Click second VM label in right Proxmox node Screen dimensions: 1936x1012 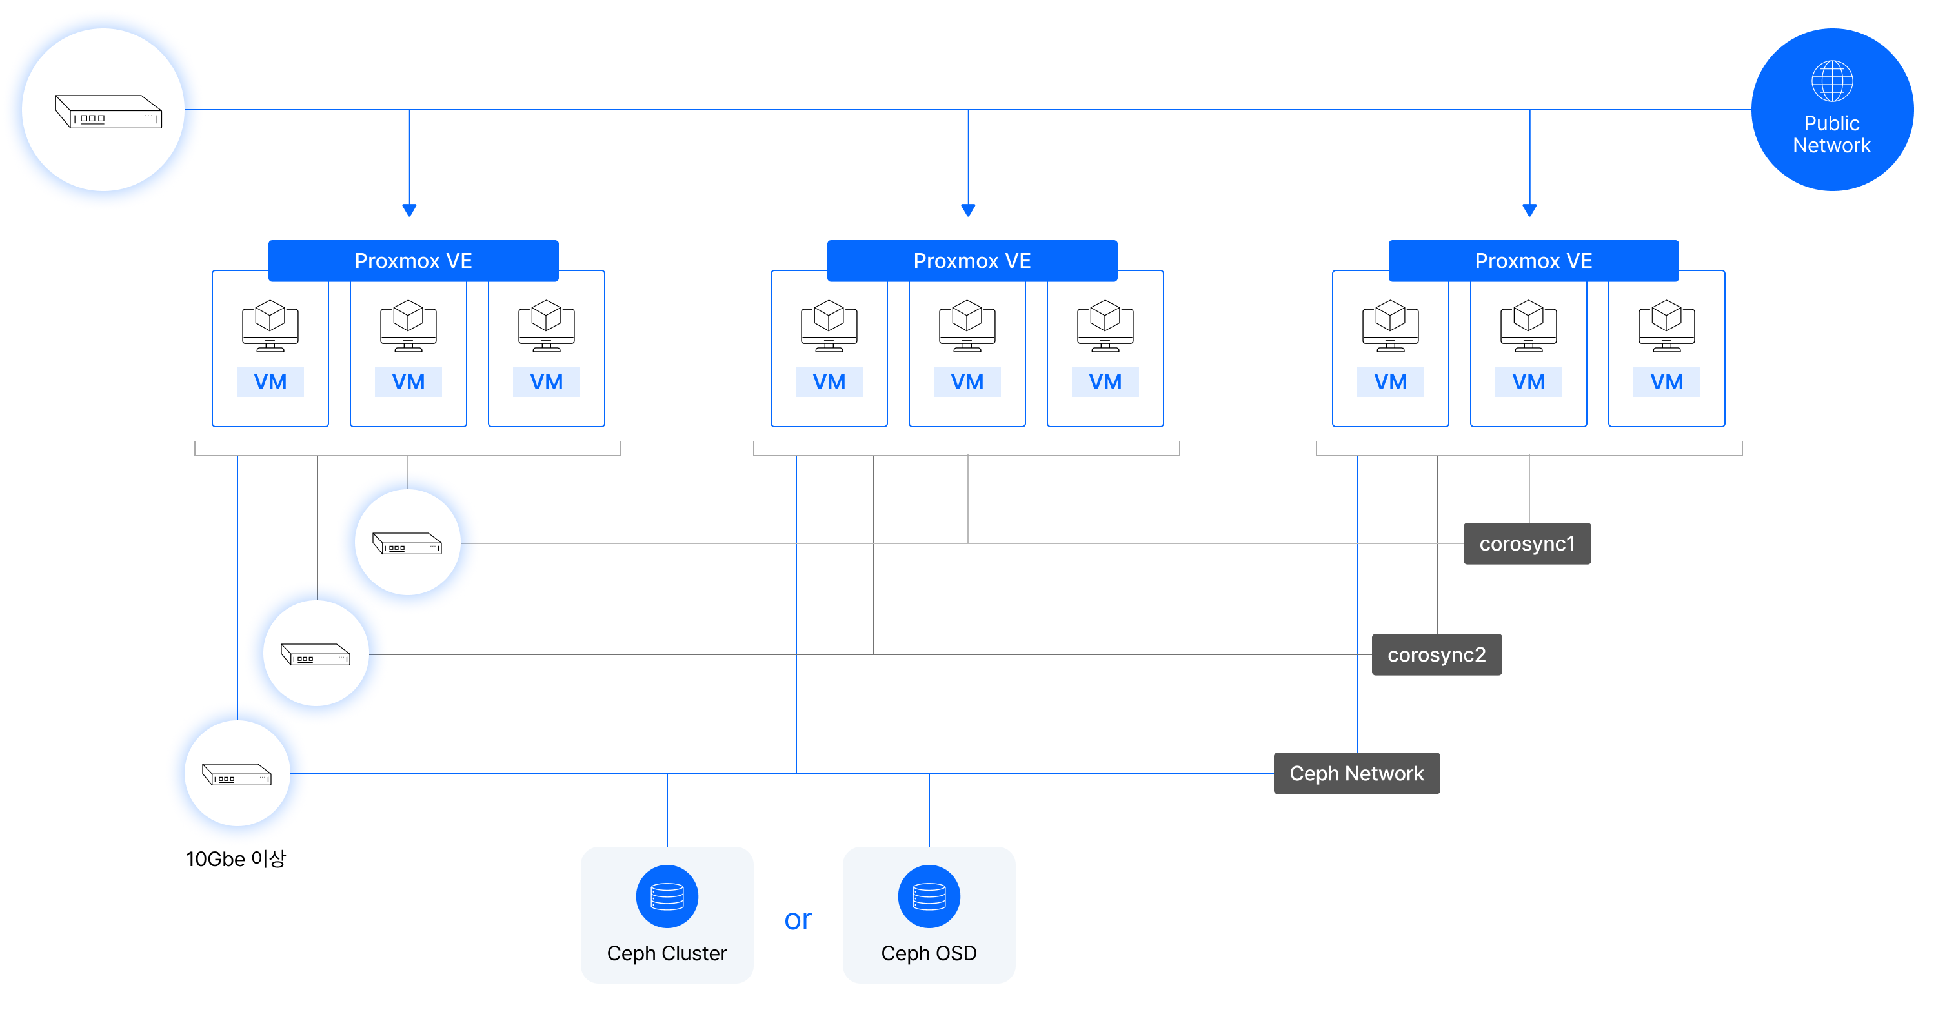pyautogui.click(x=1529, y=382)
